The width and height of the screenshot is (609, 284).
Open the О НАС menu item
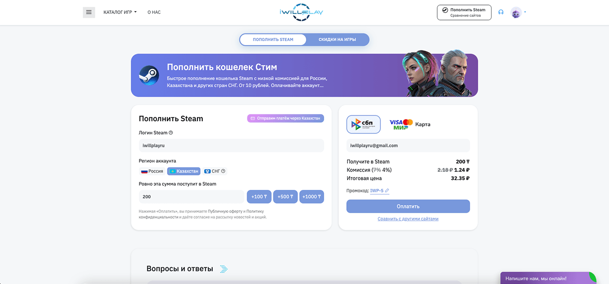click(x=154, y=12)
